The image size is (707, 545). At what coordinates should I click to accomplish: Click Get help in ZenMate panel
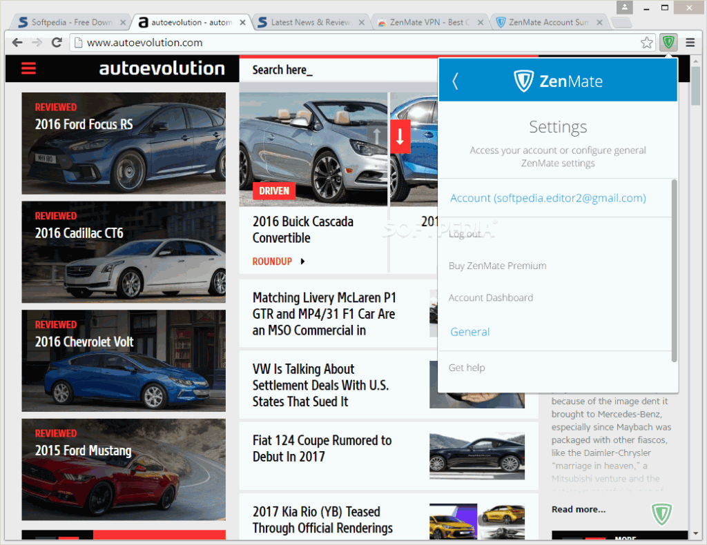467,368
